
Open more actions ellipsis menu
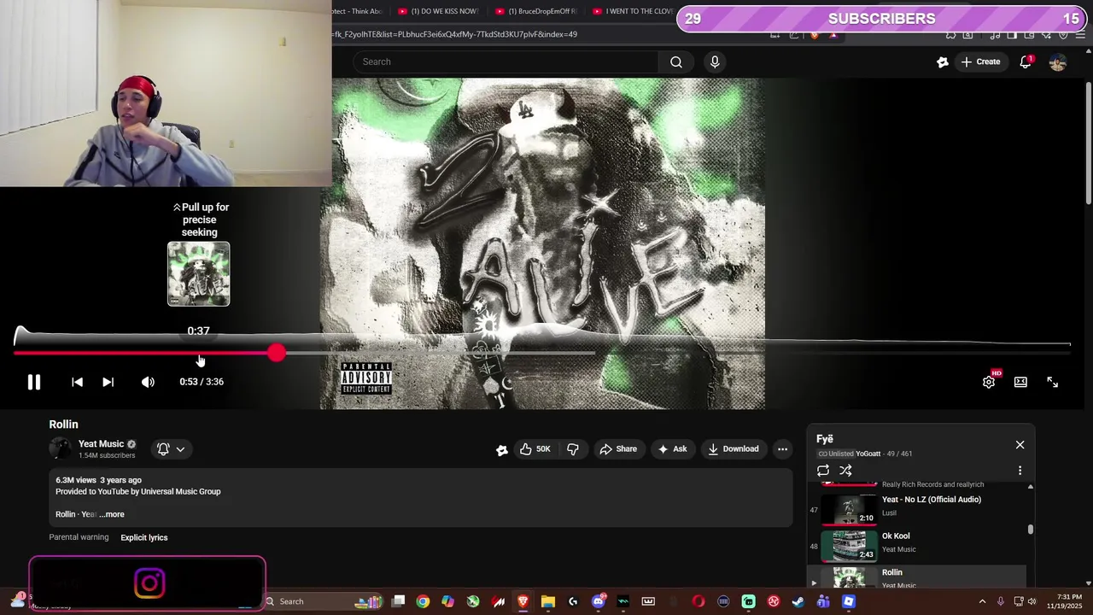pyautogui.click(x=782, y=448)
